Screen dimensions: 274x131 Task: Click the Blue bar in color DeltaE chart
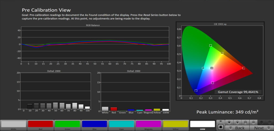tap(131, 110)
